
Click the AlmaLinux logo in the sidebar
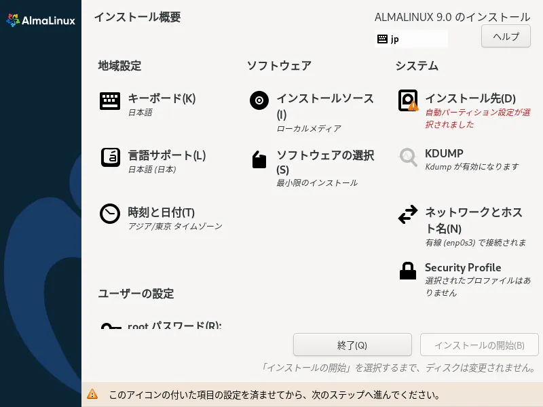(x=41, y=20)
